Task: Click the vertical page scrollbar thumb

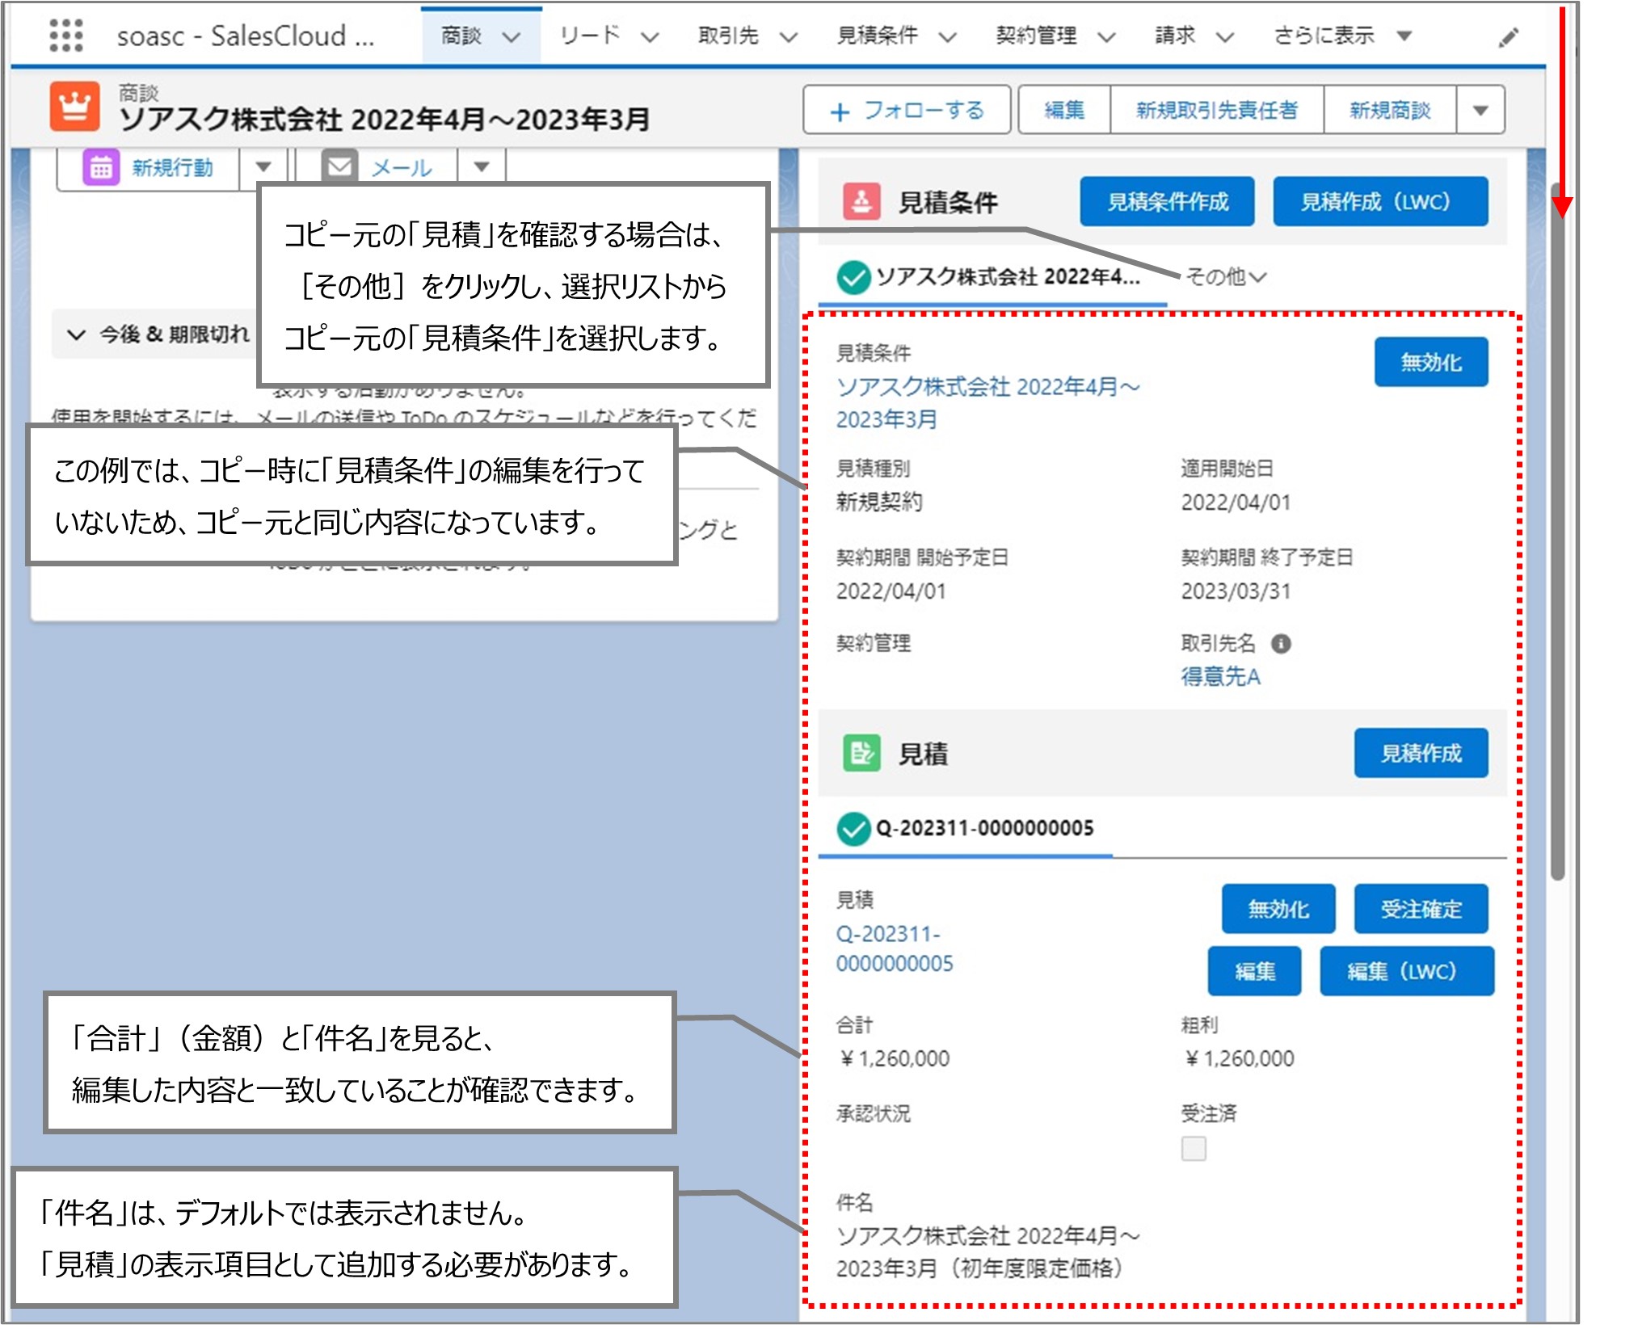Action: [1558, 533]
